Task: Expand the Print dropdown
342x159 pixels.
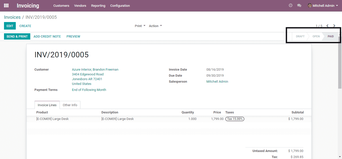Action: click(x=140, y=26)
